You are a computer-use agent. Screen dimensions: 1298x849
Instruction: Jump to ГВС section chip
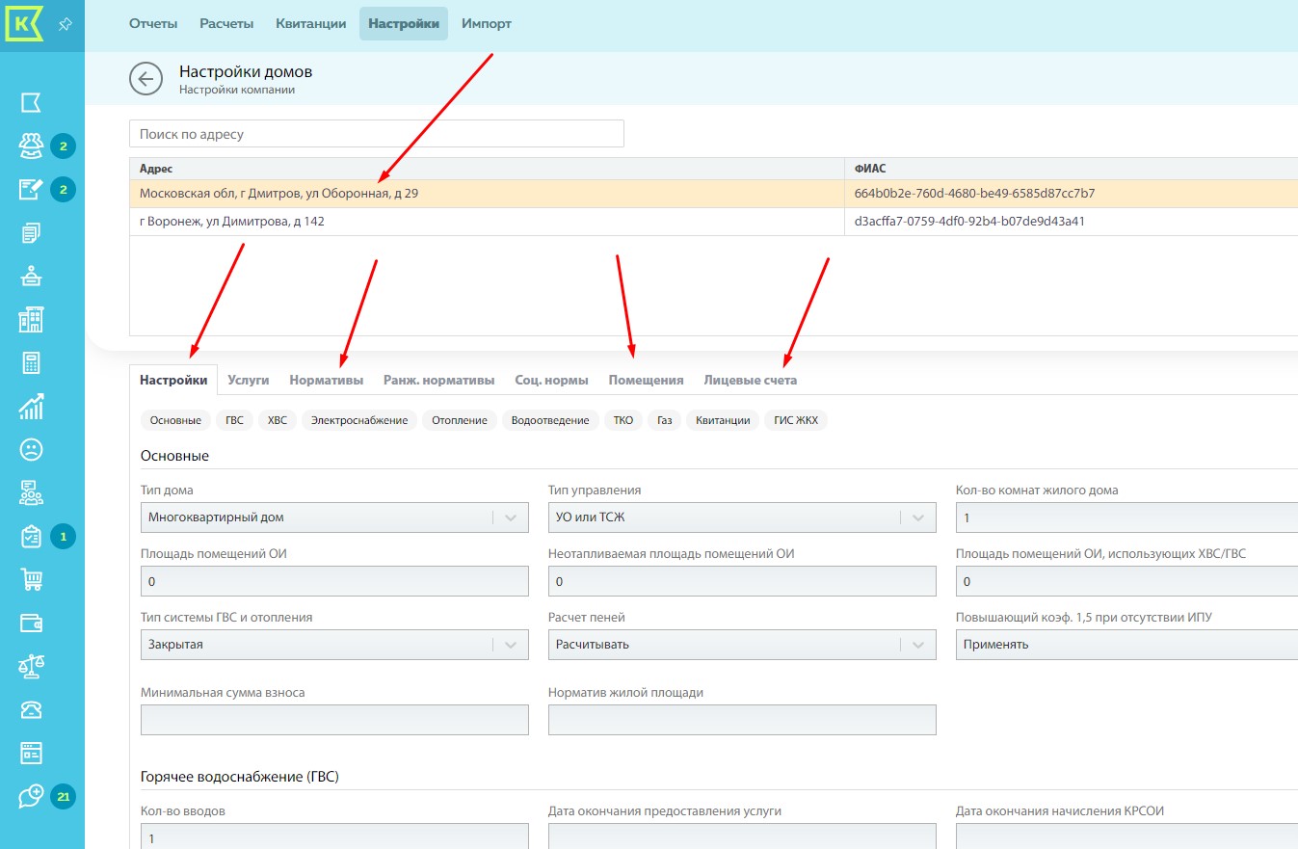click(x=235, y=420)
